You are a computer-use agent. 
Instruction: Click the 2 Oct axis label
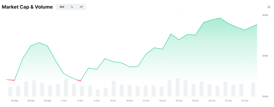tap(64, 101)
